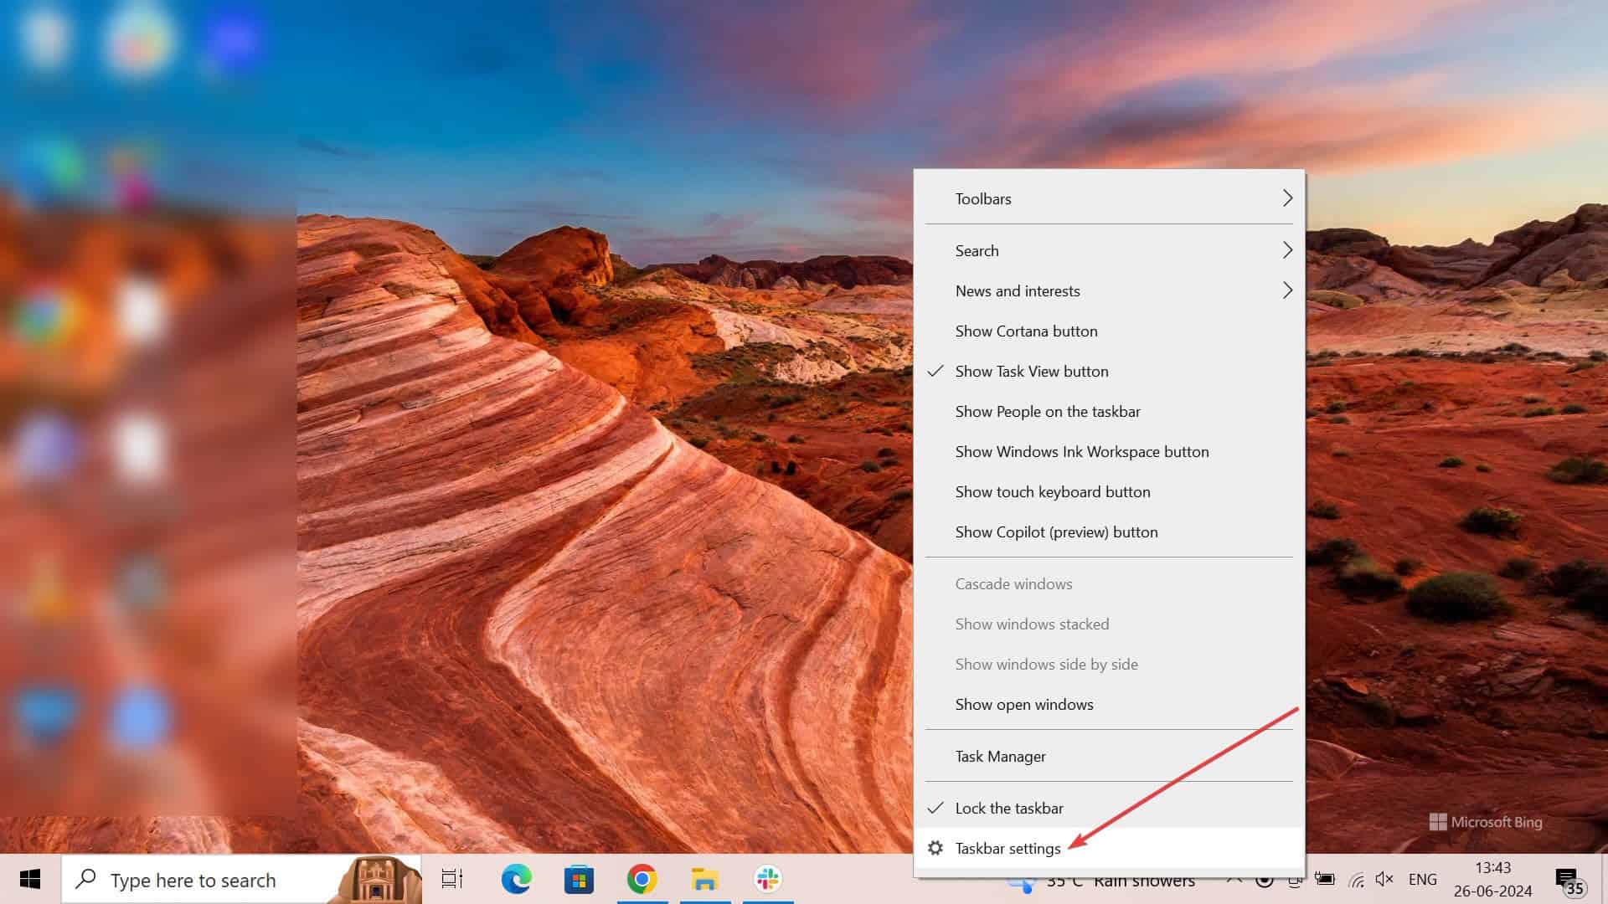Image resolution: width=1608 pixels, height=904 pixels.
Task: Enable Show touch keyboard button
Action: tap(1053, 491)
